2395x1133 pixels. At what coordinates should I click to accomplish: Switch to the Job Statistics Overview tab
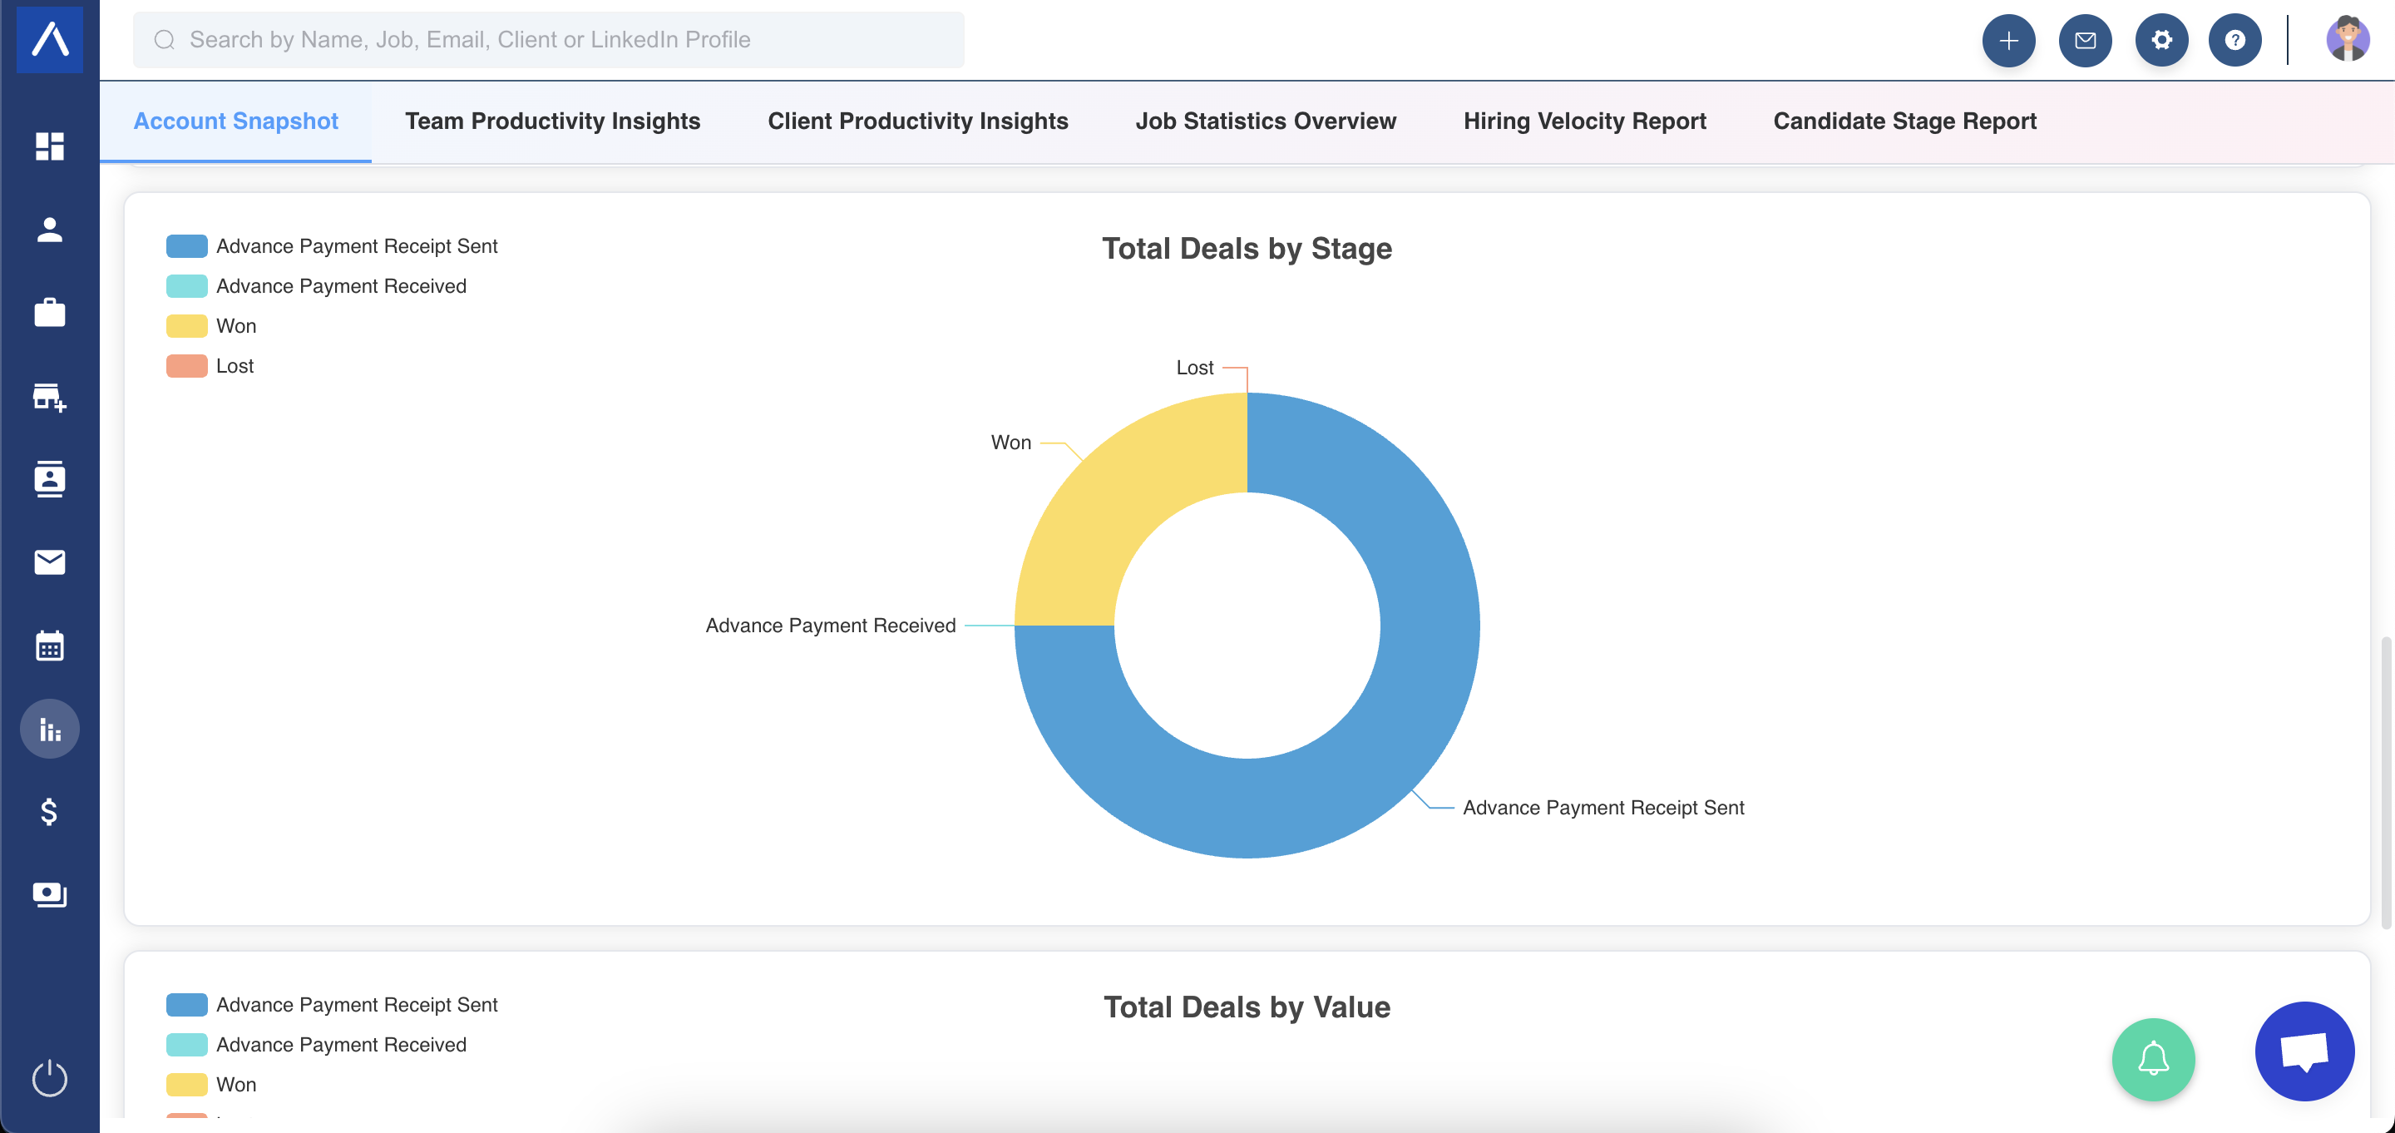point(1266,121)
